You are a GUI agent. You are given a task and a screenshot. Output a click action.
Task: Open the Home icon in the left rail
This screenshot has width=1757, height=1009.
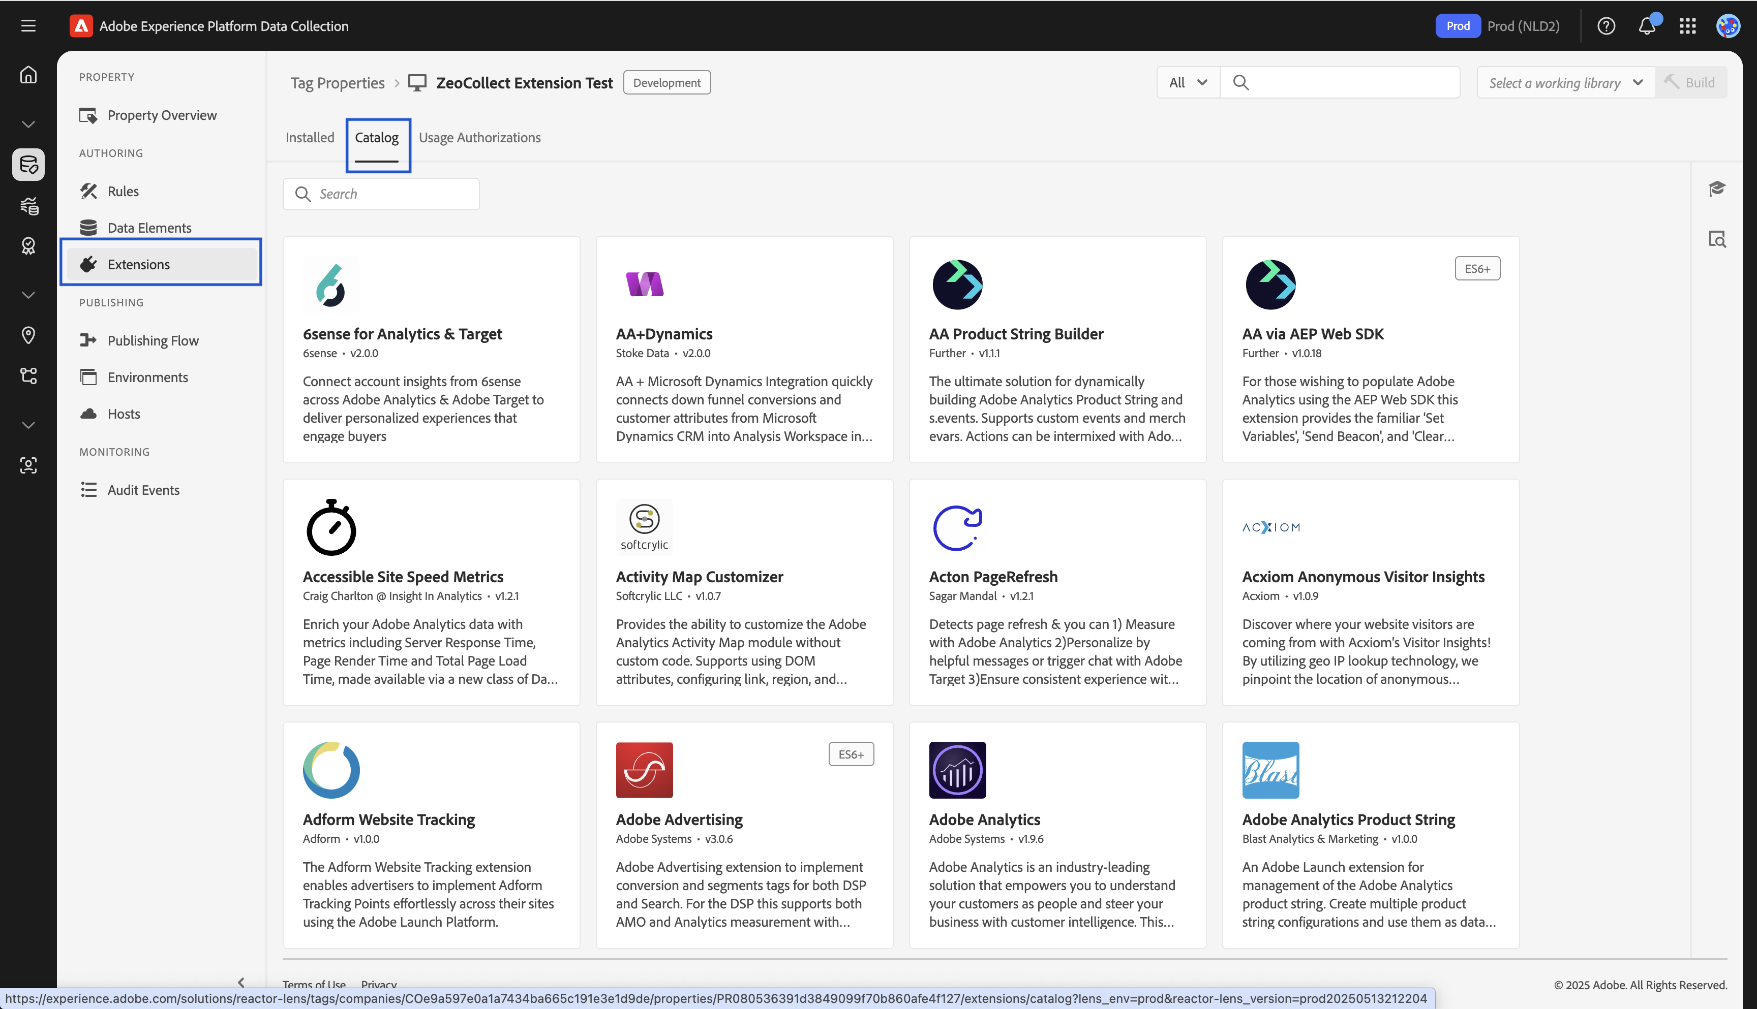[28, 74]
